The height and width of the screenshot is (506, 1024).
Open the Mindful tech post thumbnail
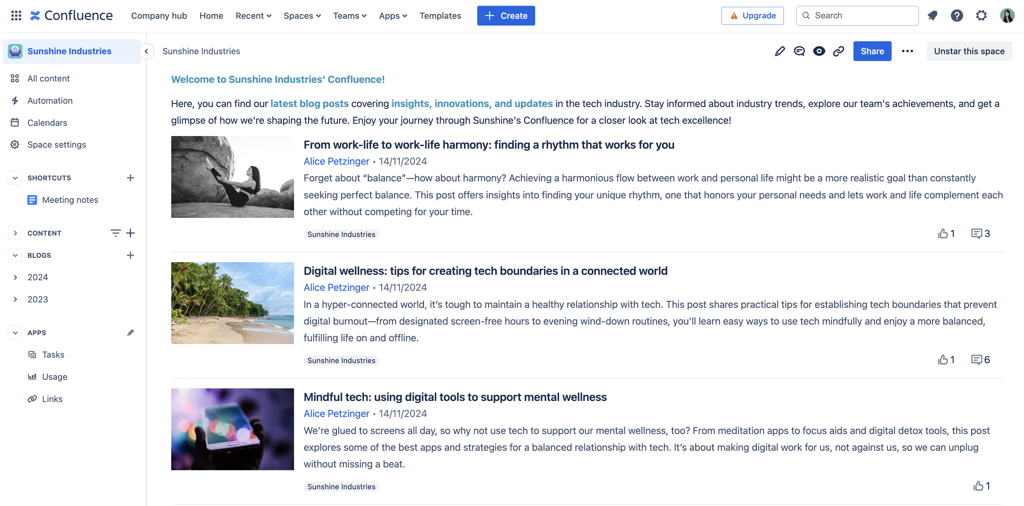(232, 429)
